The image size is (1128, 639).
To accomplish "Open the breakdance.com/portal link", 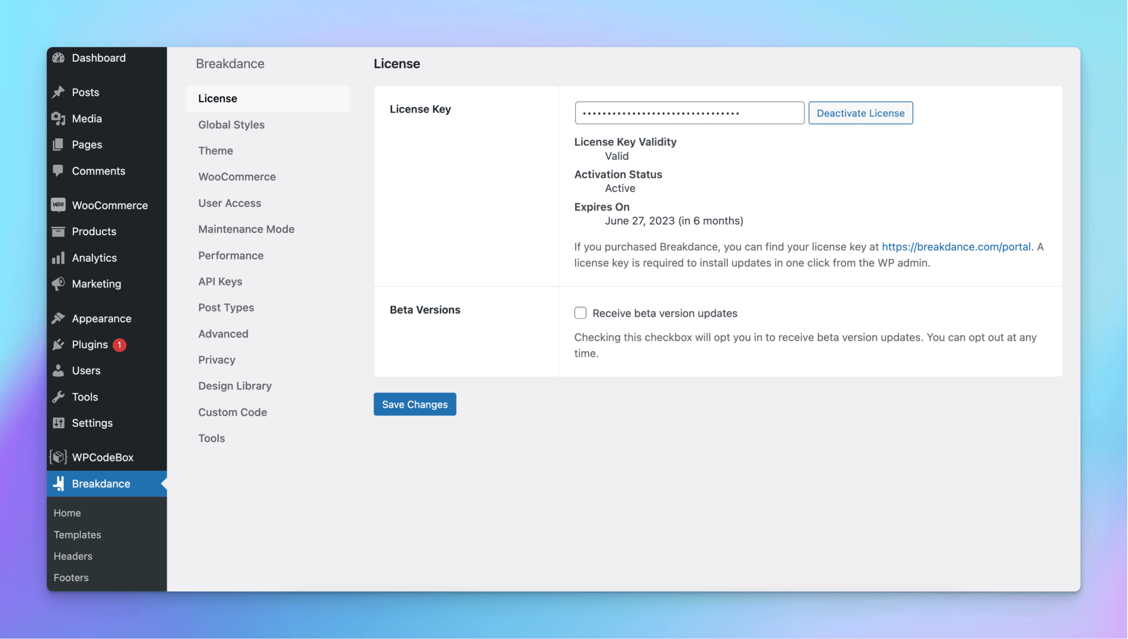I will 956,247.
